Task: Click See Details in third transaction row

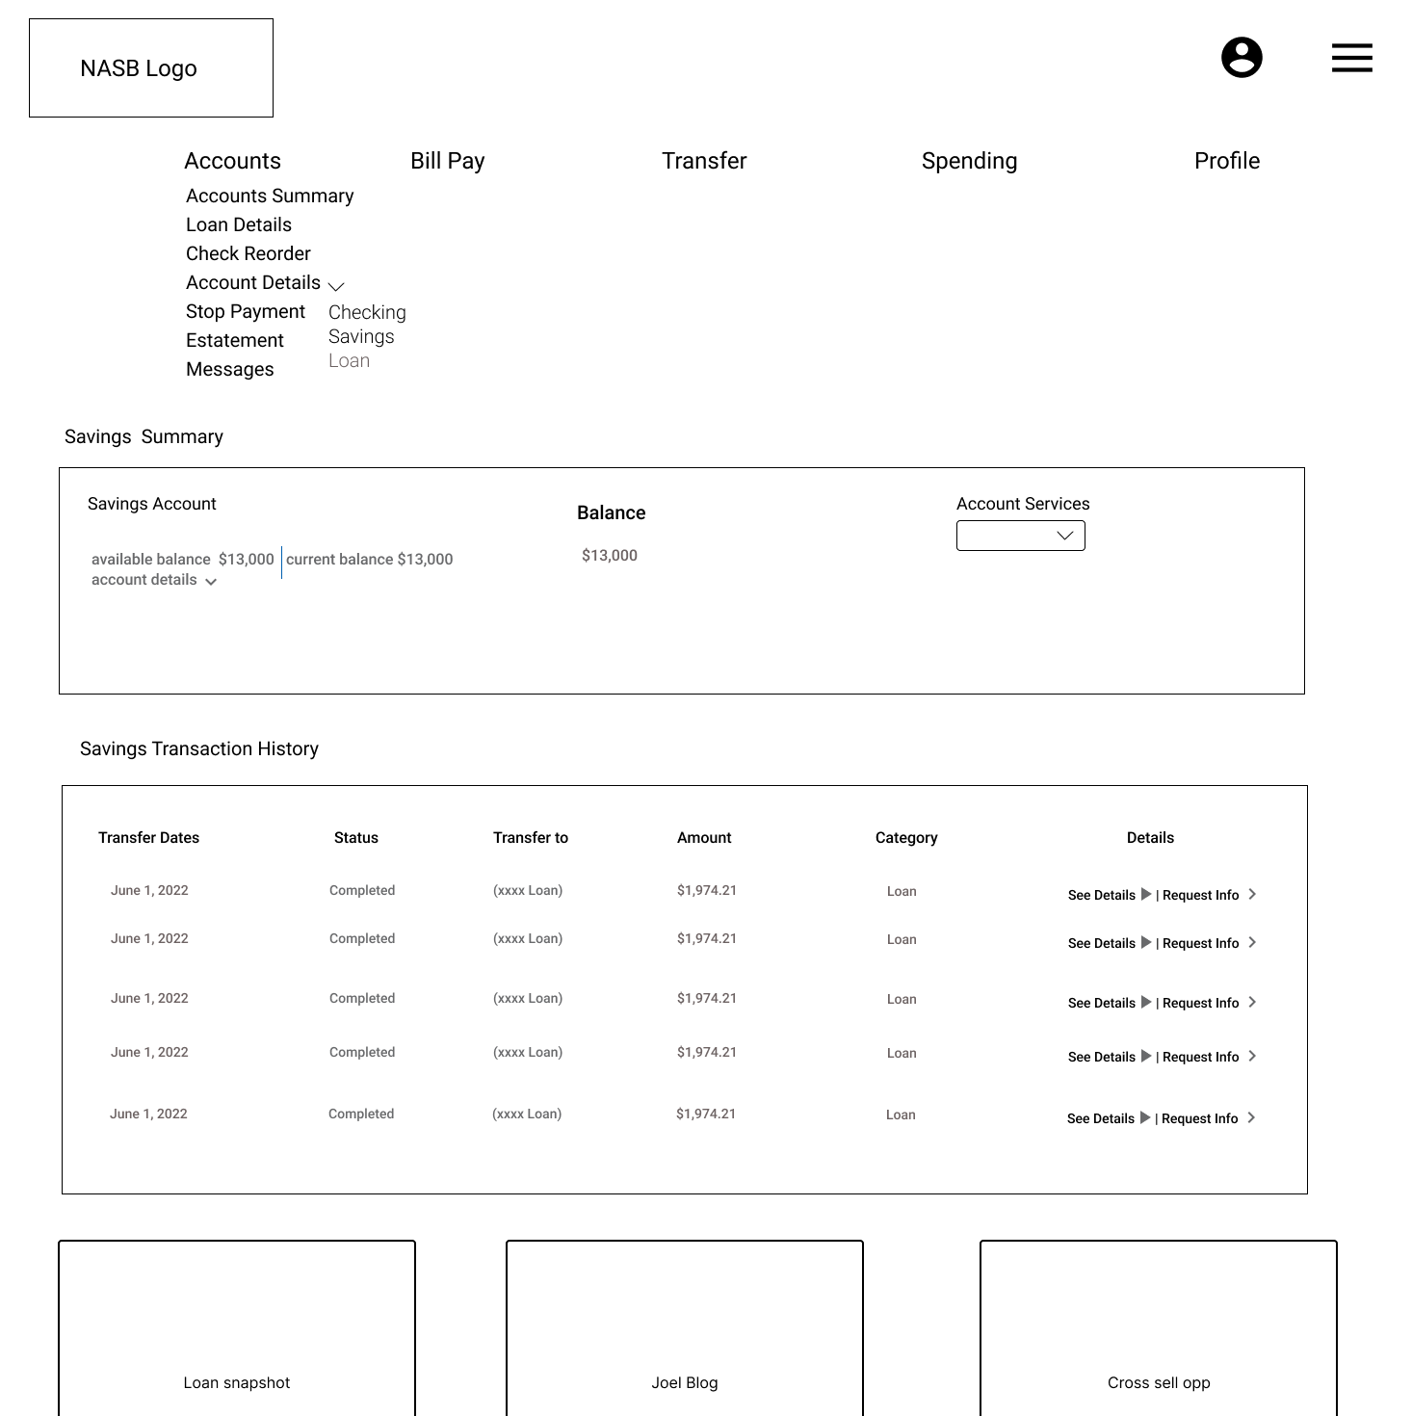Action: [1102, 1003]
